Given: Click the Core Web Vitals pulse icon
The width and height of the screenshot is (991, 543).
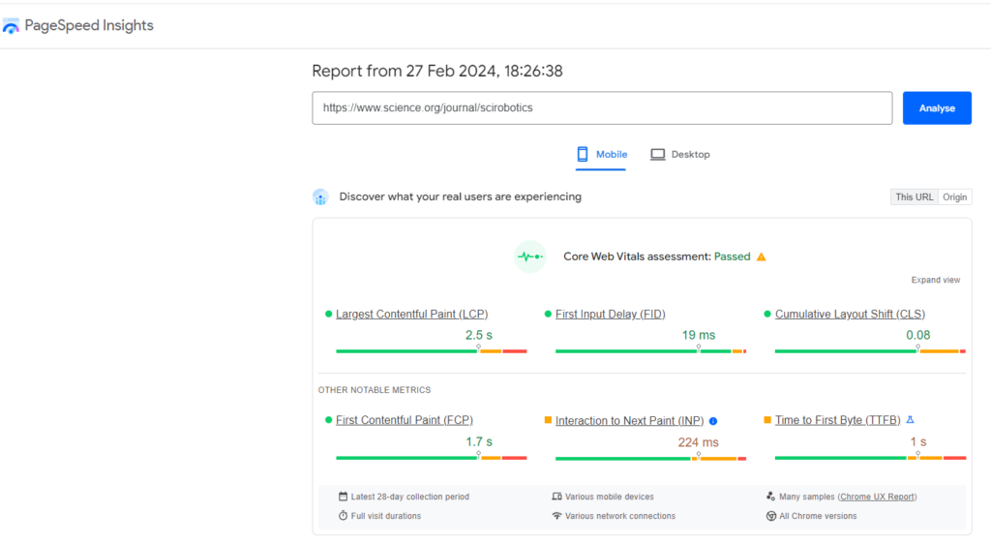Looking at the screenshot, I should [529, 256].
